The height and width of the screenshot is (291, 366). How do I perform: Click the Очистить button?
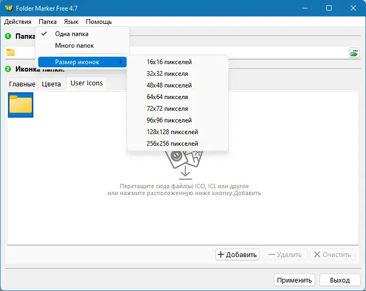coord(333,254)
